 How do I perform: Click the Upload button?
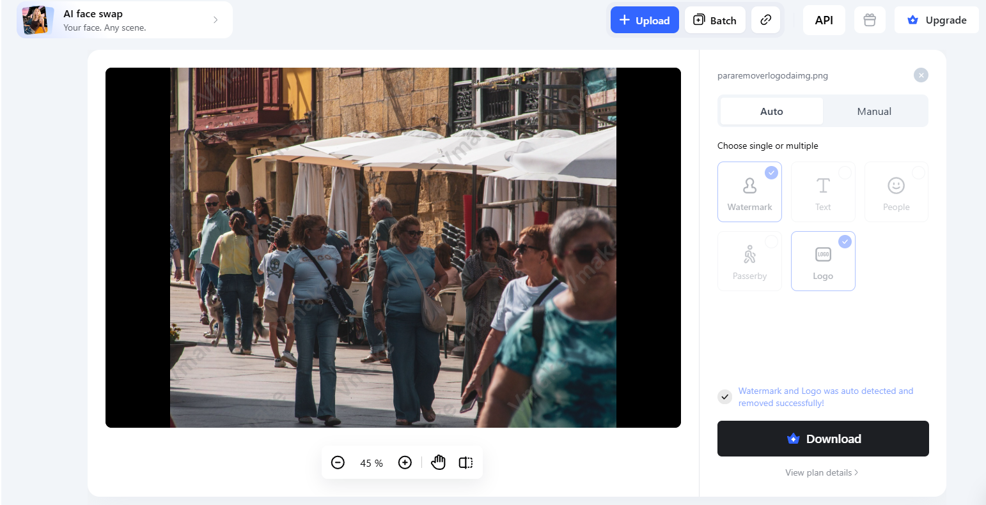[645, 20]
